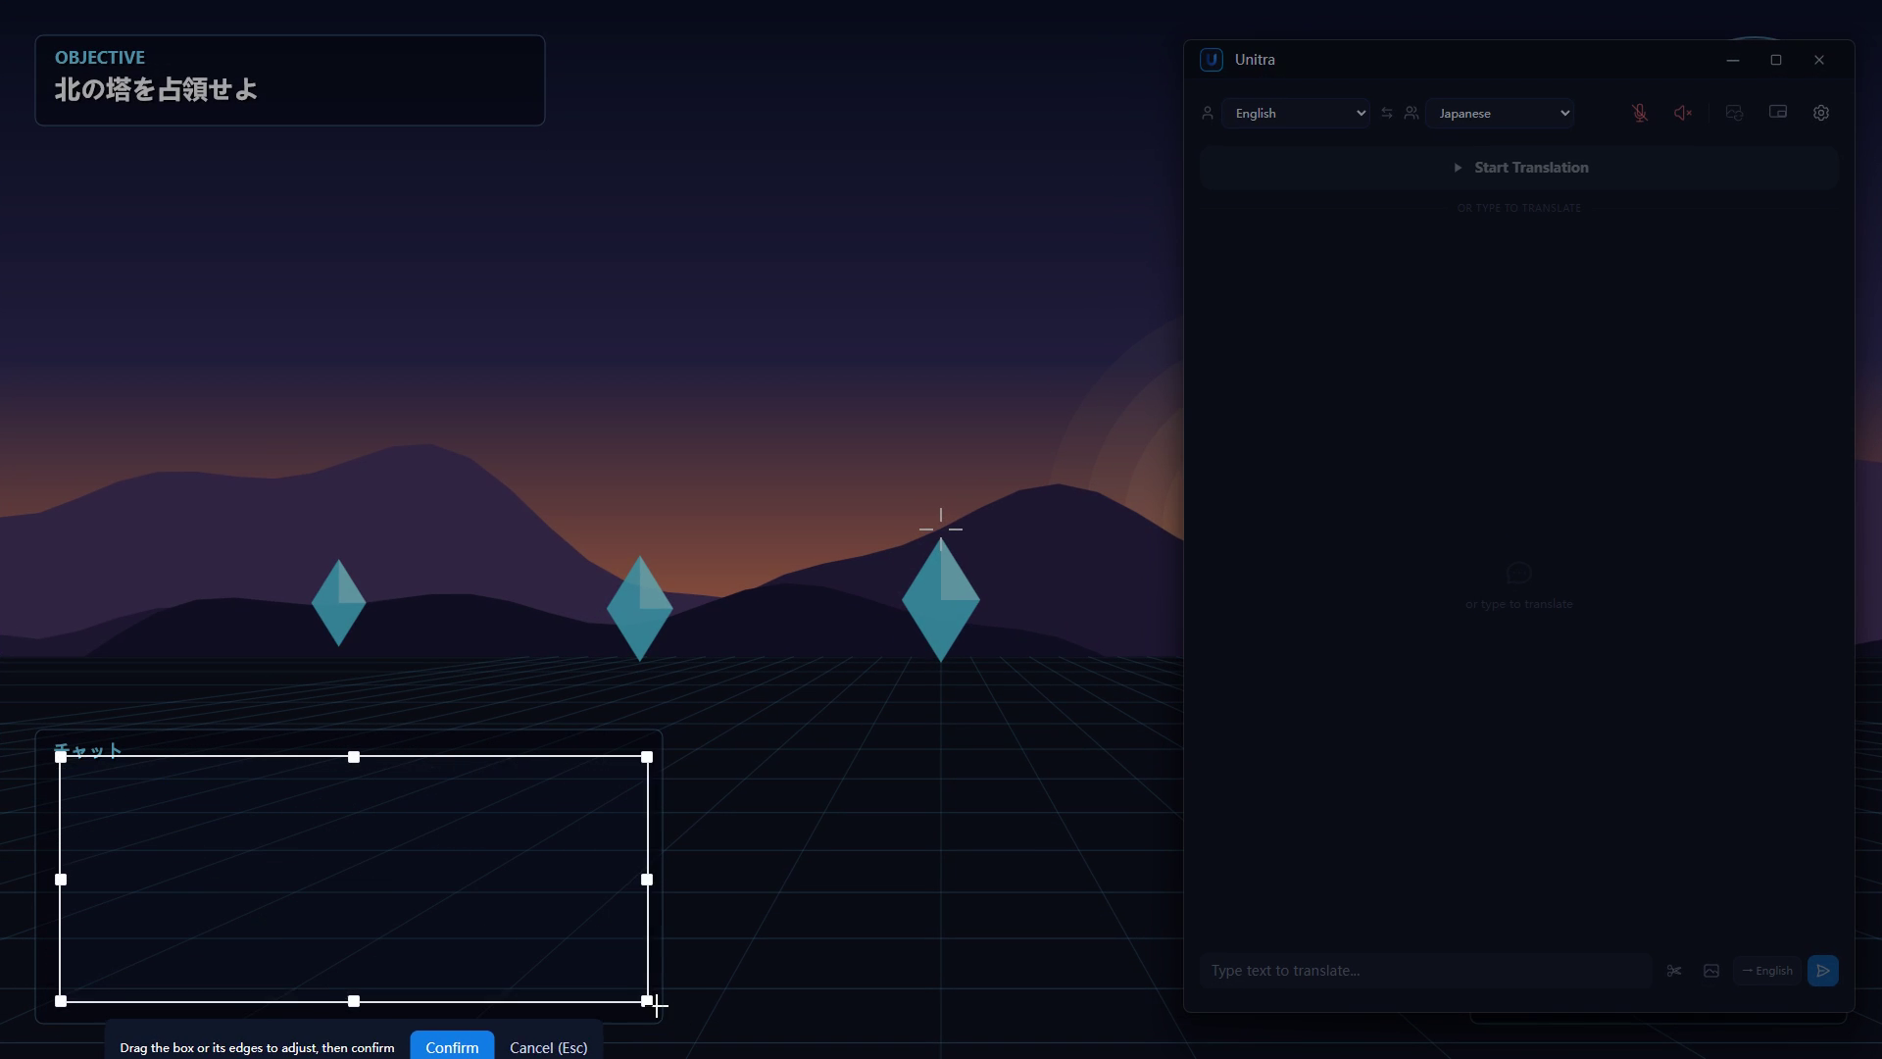
Task: Click the Drag the box instruction text
Action: click(257, 1047)
